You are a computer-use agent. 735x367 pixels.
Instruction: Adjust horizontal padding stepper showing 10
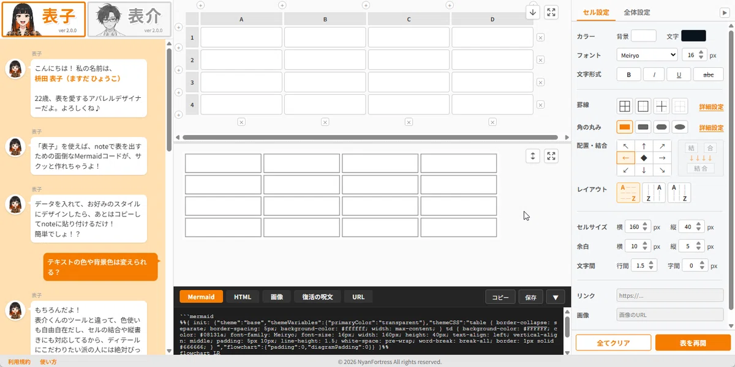[646, 247]
